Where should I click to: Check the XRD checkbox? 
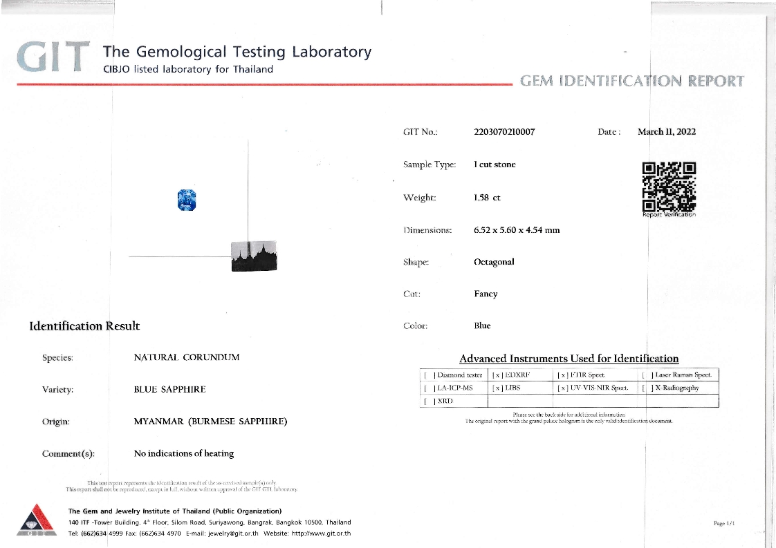pos(429,401)
